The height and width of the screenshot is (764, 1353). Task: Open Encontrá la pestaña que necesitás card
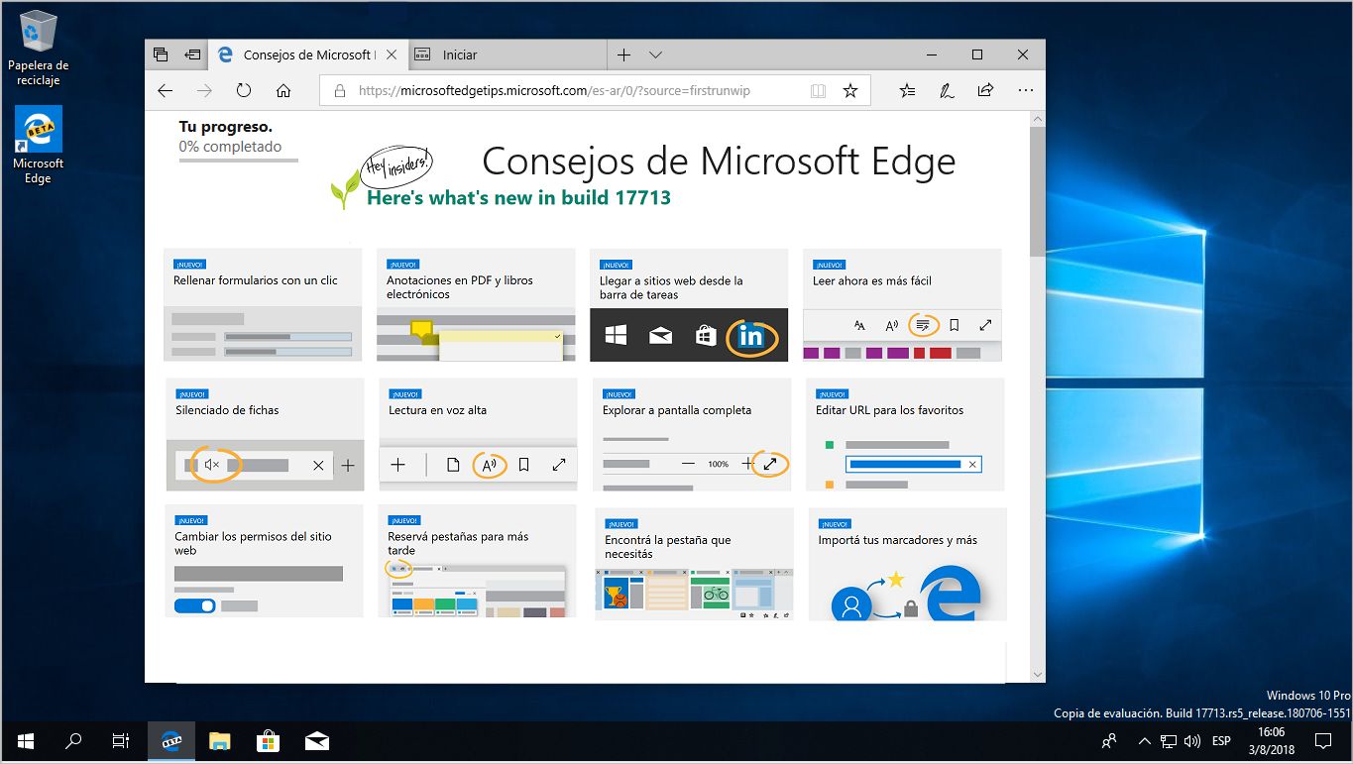click(x=694, y=564)
